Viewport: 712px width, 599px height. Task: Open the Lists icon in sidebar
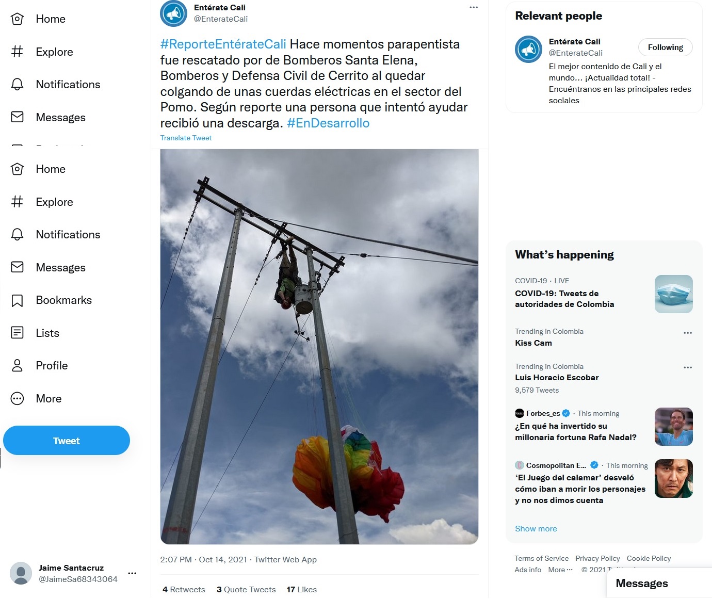[x=17, y=333]
